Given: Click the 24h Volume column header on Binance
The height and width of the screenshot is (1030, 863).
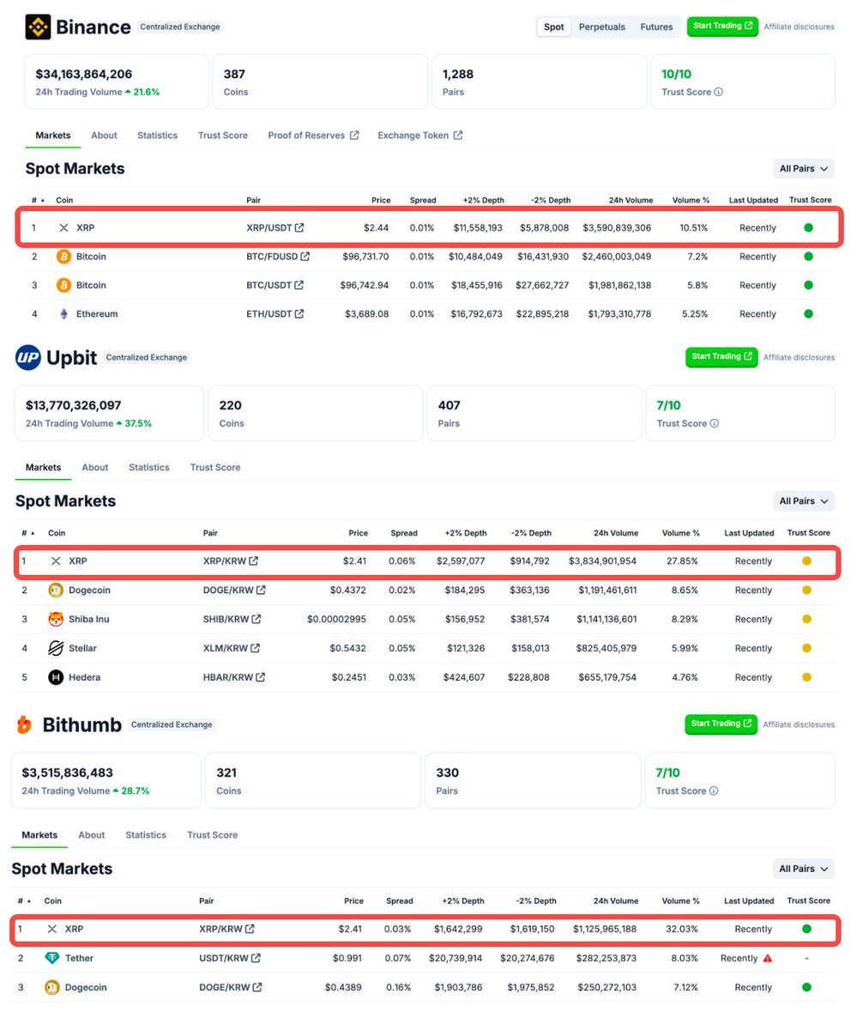Looking at the screenshot, I should [631, 200].
